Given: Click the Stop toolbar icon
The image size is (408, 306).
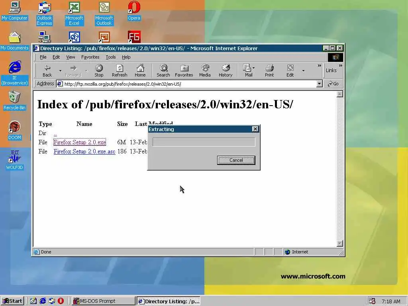Looking at the screenshot, I should [x=99, y=71].
